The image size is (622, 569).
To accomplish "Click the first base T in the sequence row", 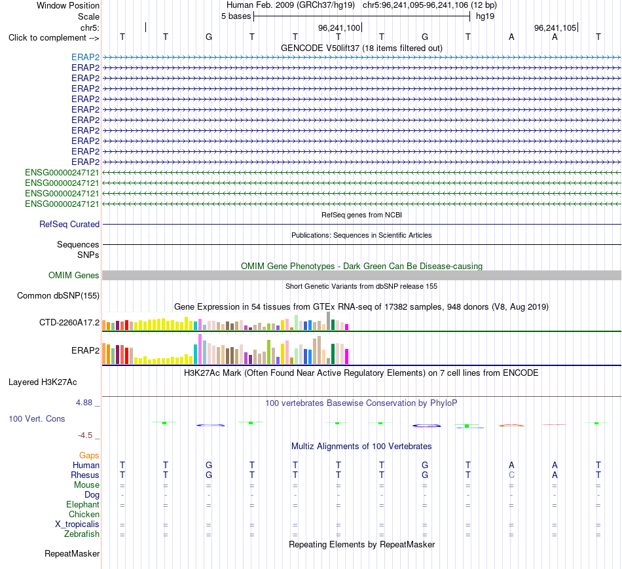I will pyautogui.click(x=122, y=37).
